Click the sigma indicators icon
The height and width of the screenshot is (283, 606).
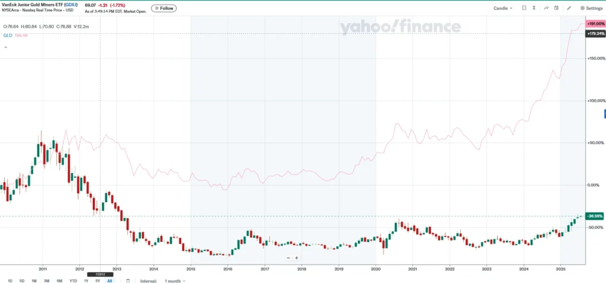(x=534, y=8)
